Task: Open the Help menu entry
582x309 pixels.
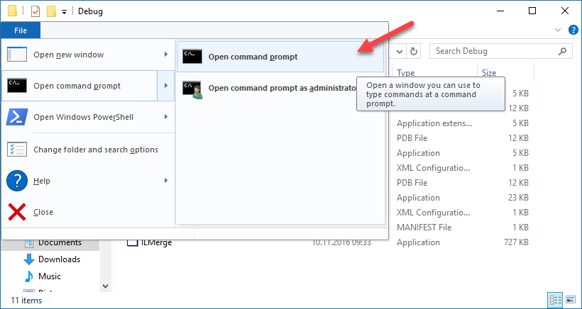Action: 88,181
